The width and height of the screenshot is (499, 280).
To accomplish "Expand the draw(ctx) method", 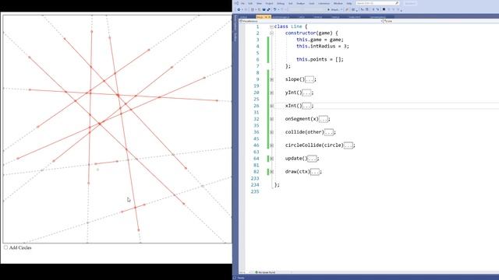I will (x=271, y=172).
